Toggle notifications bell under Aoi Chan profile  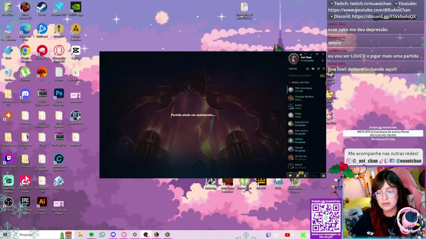[322, 61]
